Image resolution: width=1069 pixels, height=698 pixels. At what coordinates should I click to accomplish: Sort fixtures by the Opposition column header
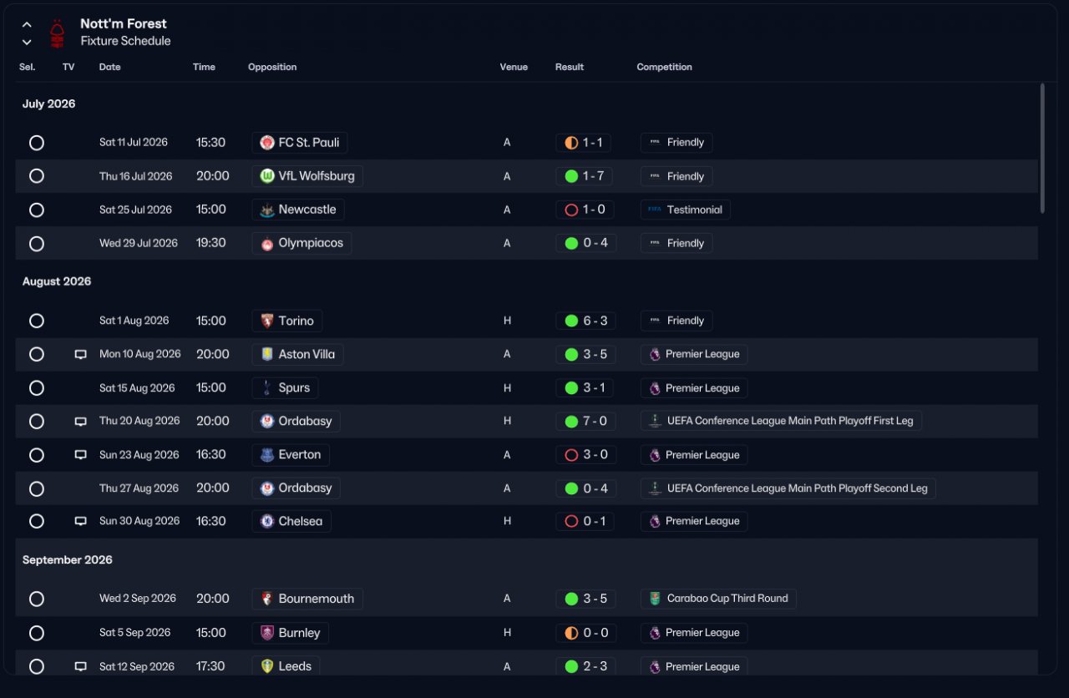[272, 67]
